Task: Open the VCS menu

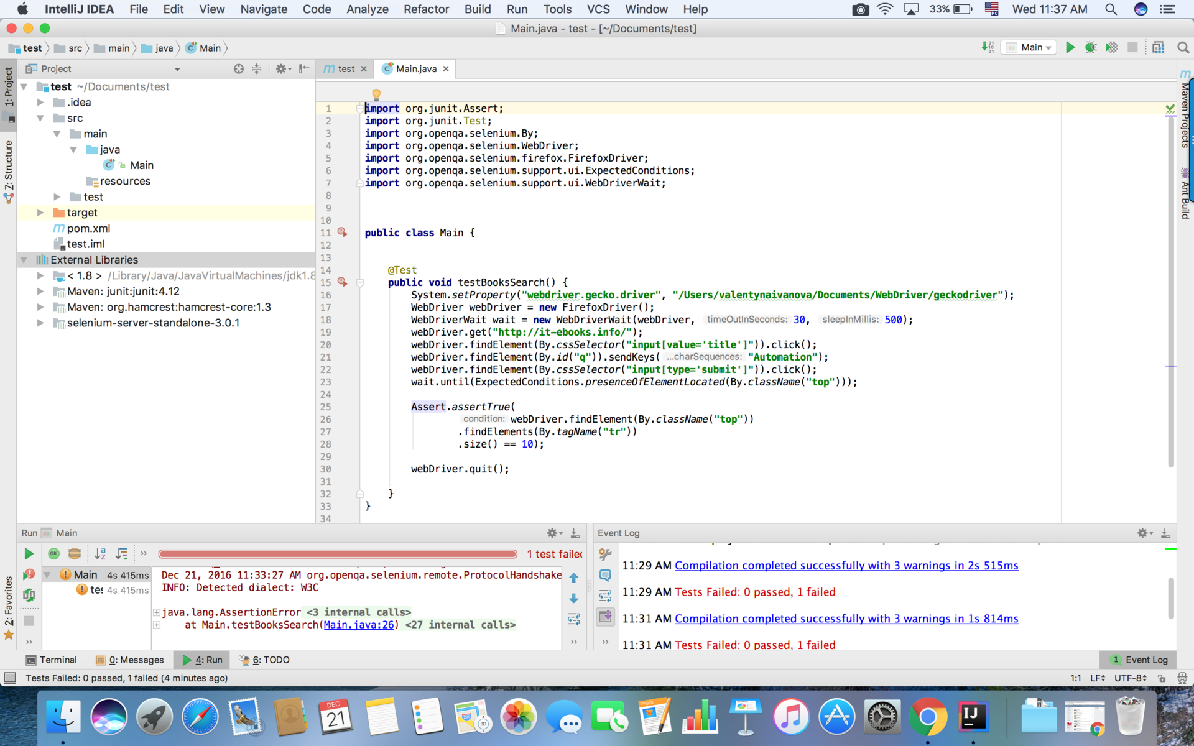Action: pyautogui.click(x=598, y=9)
